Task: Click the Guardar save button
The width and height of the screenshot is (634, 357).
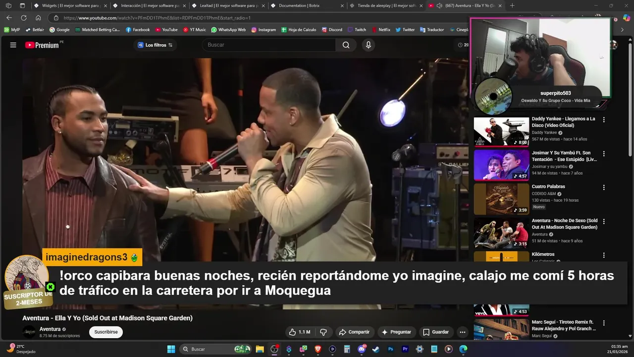Action: tap(436, 332)
